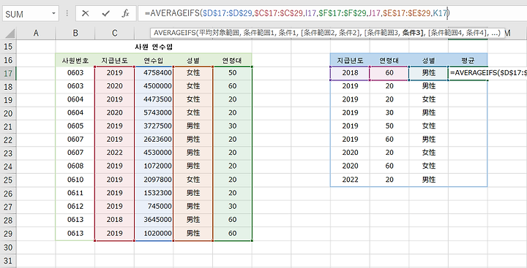Click criteria cell 男性 in row 17

pyautogui.click(x=428, y=73)
